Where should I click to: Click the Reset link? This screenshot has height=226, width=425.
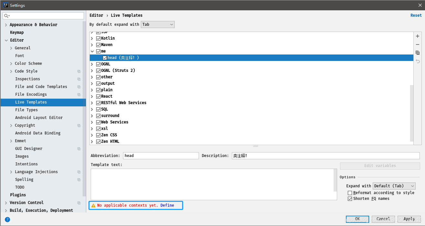416,15
